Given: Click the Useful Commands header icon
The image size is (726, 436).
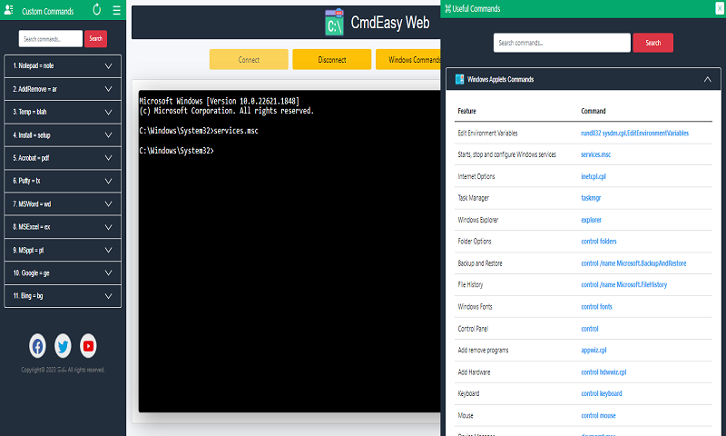Looking at the screenshot, I should pyautogui.click(x=447, y=8).
